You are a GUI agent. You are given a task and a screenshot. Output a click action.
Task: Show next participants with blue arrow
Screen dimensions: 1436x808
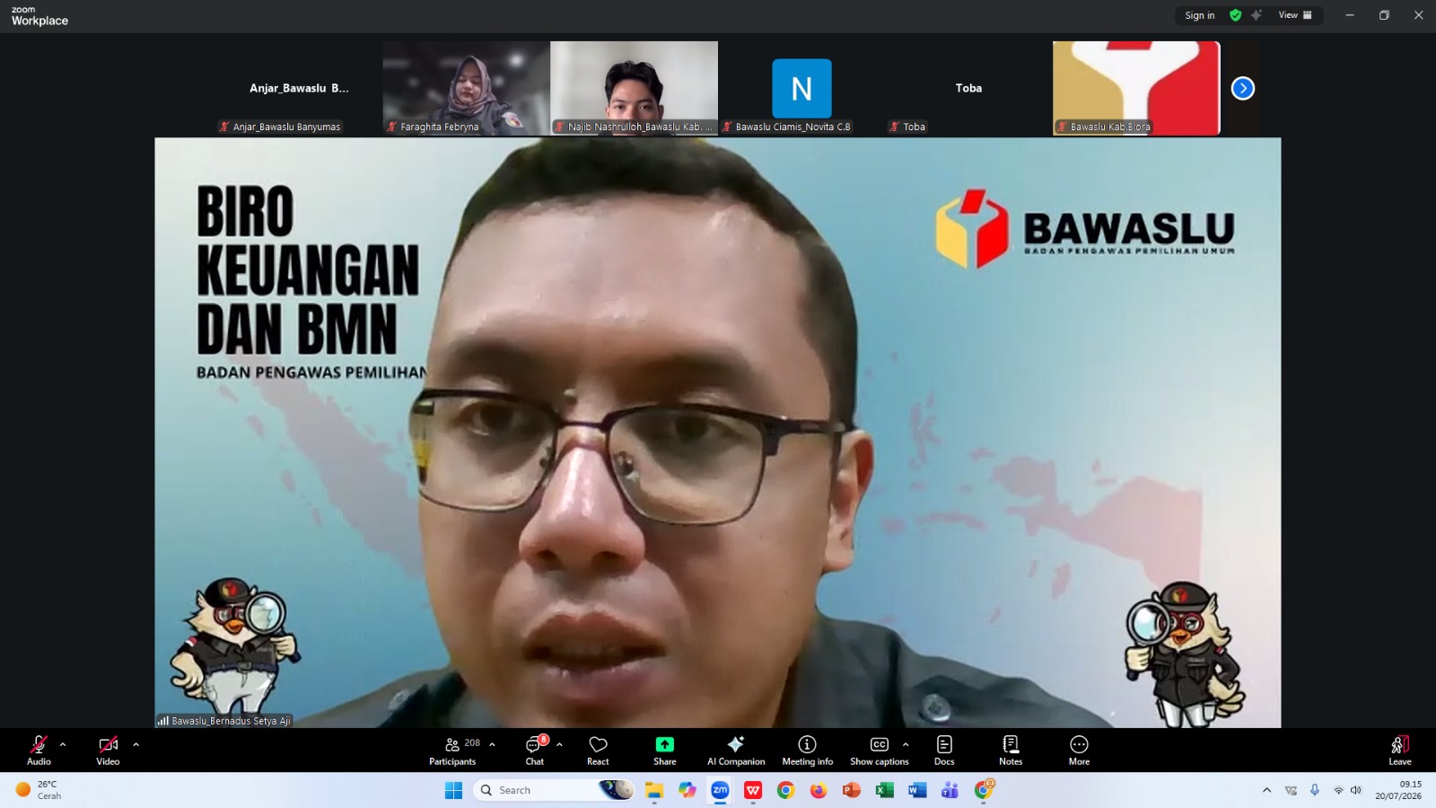click(x=1242, y=88)
